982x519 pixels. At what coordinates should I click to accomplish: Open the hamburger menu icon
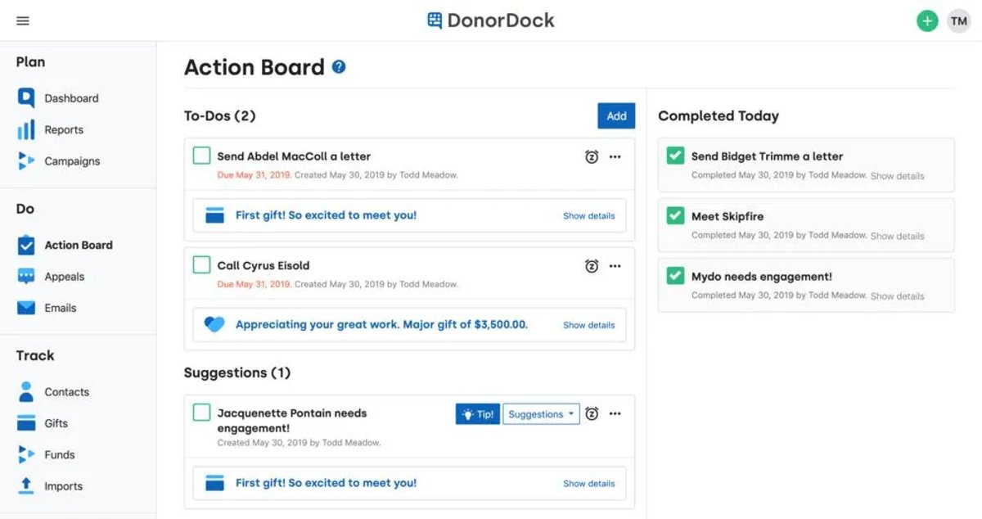point(23,21)
